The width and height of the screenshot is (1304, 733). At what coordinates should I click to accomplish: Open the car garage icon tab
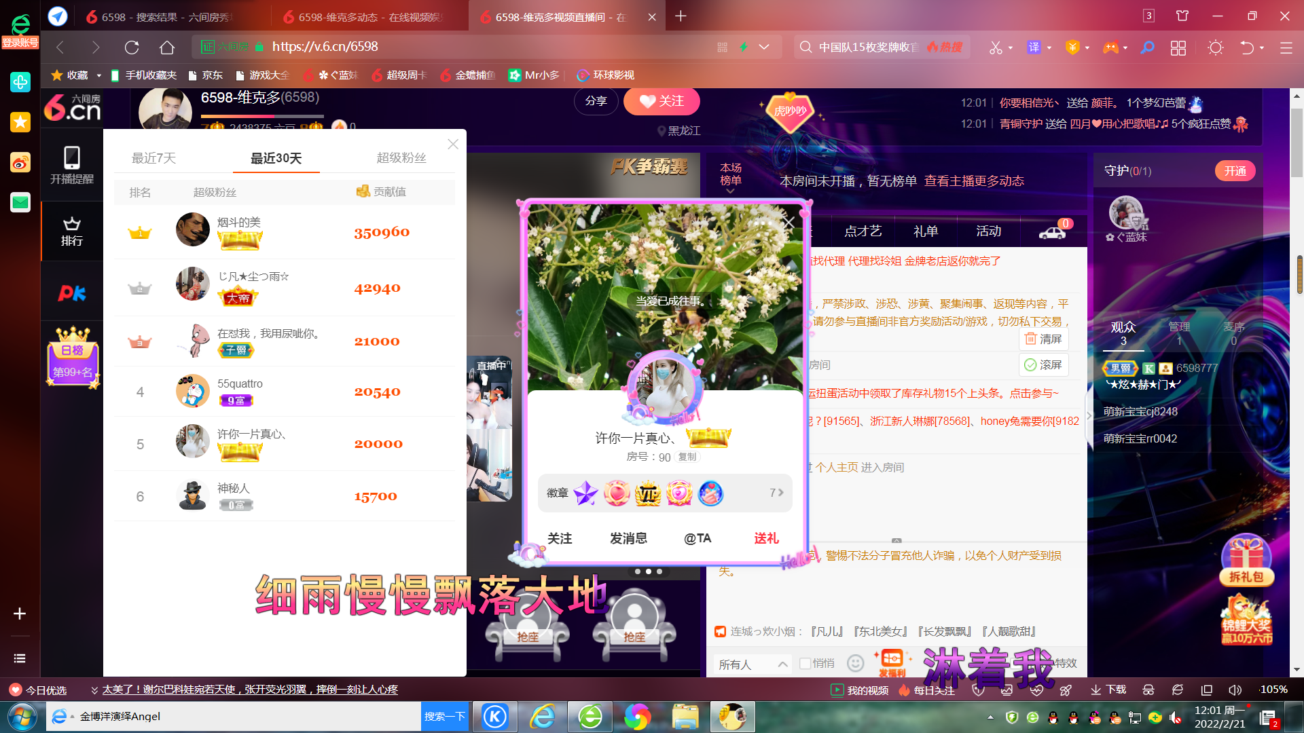pos(1053,231)
